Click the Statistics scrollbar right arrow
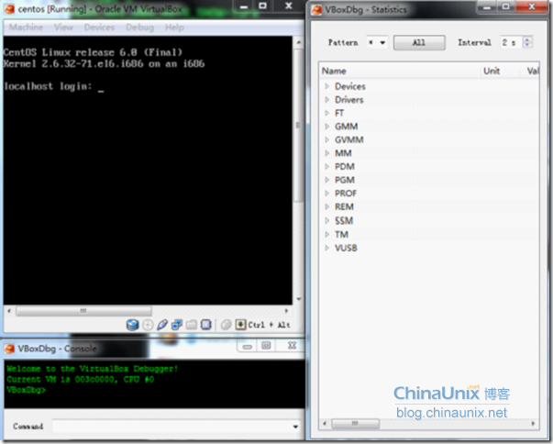 coord(533,423)
